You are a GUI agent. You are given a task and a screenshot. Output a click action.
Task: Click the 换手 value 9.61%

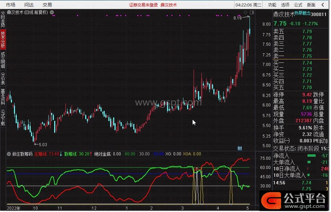(x=305, y=128)
